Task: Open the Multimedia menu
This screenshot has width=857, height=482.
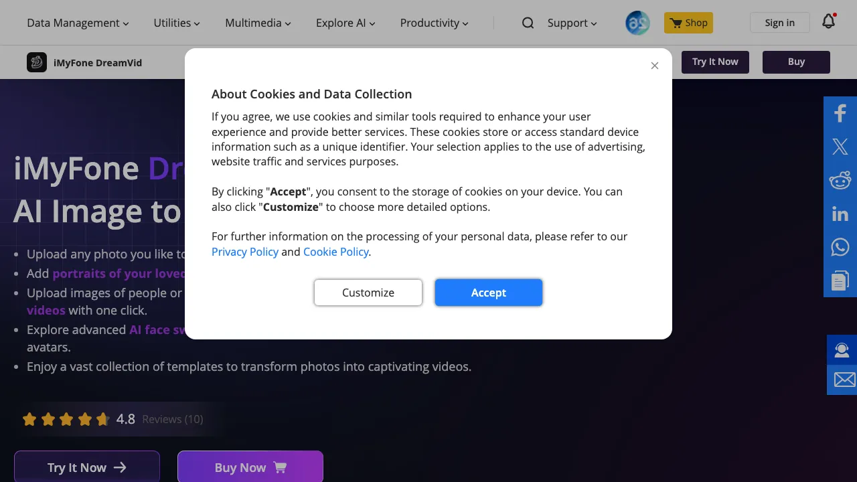Action: 258,23
